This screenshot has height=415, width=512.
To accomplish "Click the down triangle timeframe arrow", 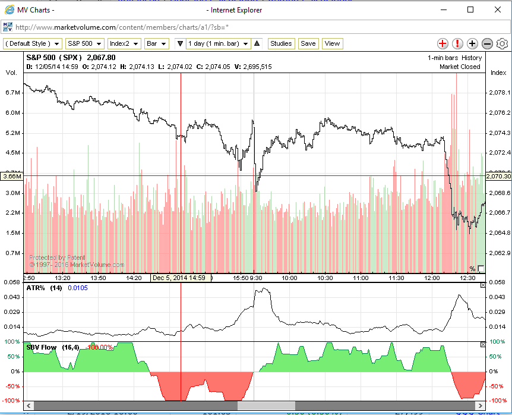I will pos(181,43).
